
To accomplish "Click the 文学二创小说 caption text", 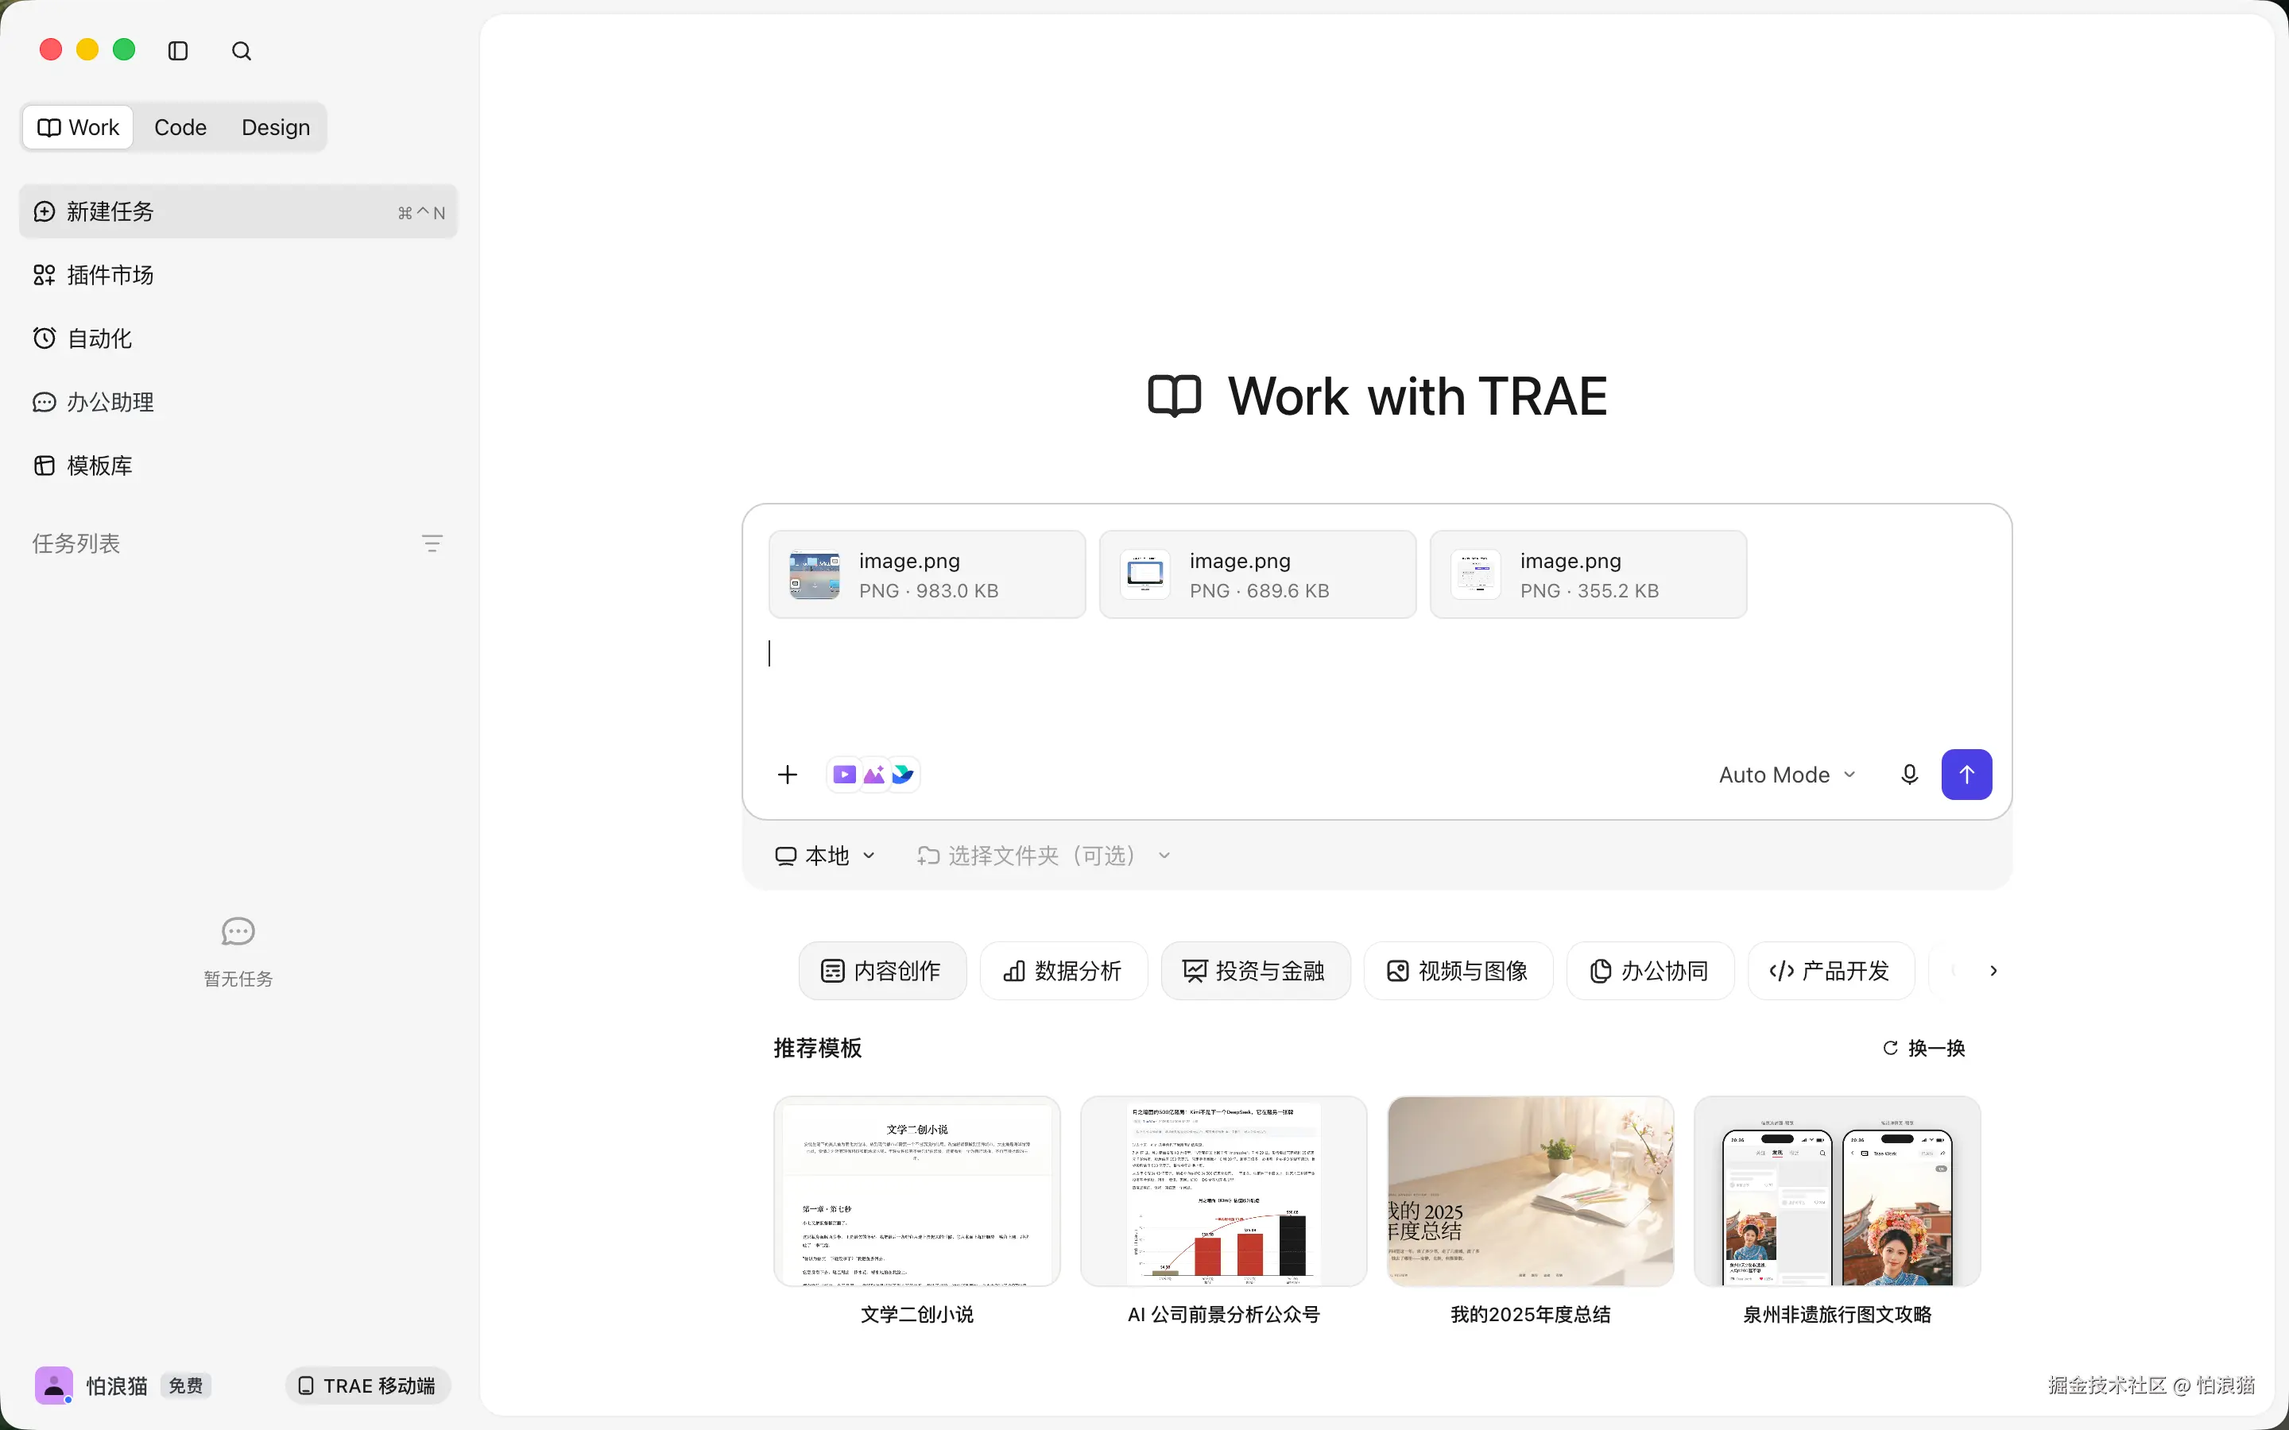I will 916,1315.
